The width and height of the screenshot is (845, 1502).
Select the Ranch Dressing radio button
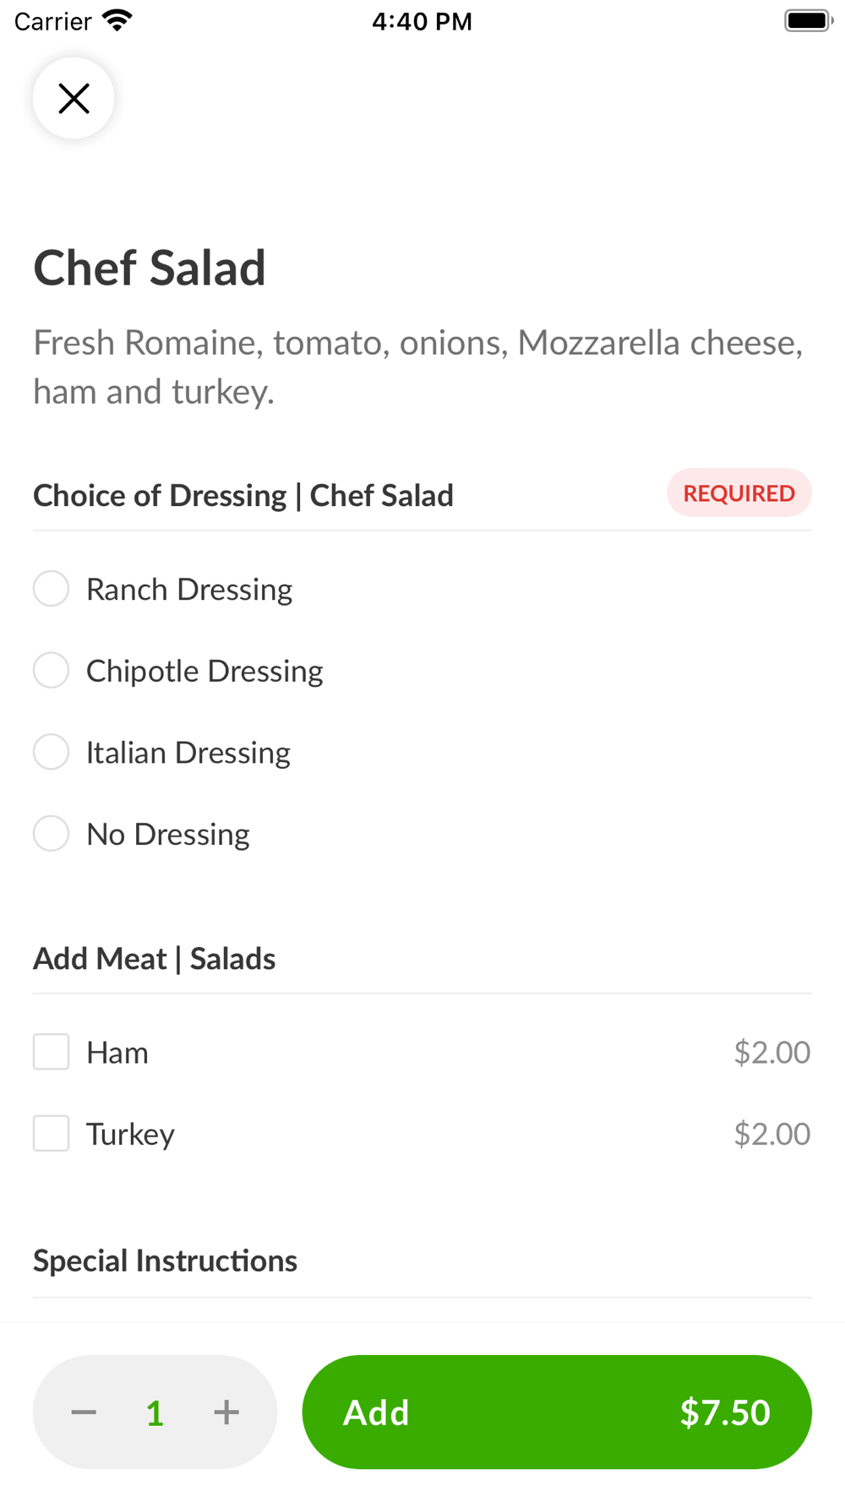tap(51, 589)
